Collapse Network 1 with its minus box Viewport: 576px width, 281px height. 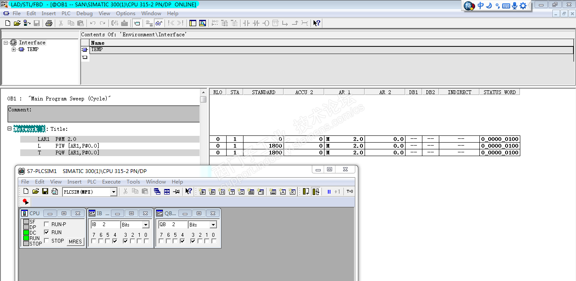coord(9,129)
